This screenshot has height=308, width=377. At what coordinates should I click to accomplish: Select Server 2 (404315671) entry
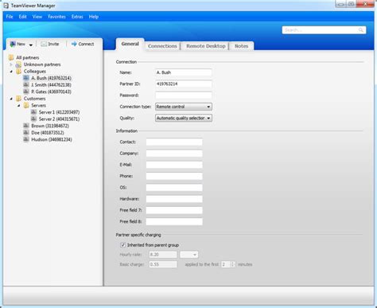click(x=59, y=119)
